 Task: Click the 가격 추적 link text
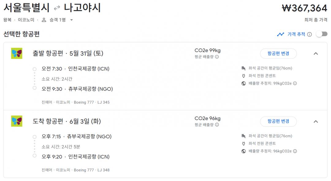coord(296,34)
